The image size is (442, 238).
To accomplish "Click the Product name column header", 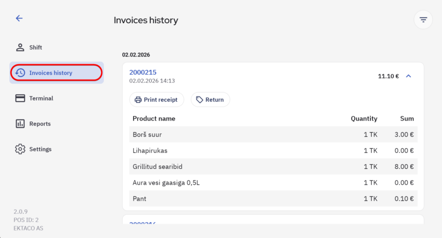I will (154, 118).
